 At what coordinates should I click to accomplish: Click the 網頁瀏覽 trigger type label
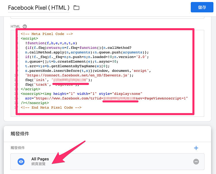[x=38, y=164]
